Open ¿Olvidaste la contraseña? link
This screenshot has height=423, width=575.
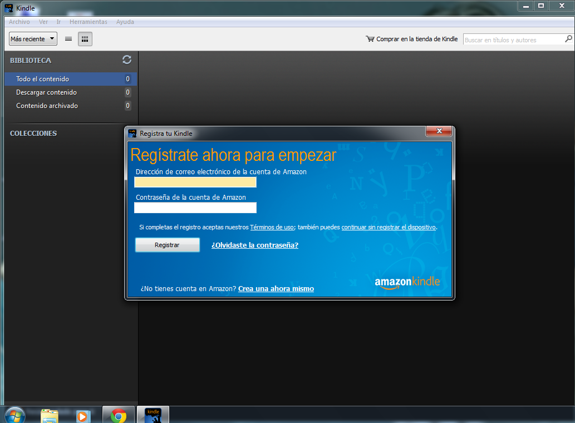pos(255,245)
